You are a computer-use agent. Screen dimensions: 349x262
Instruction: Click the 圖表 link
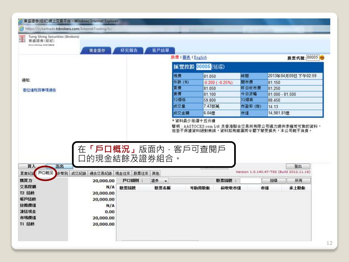(x=186, y=57)
